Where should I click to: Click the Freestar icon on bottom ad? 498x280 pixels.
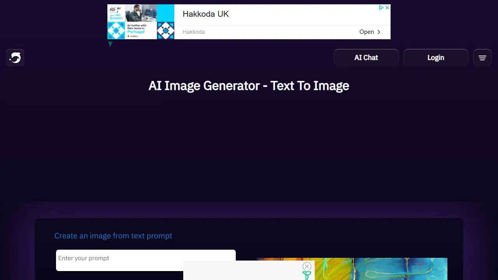(307, 276)
